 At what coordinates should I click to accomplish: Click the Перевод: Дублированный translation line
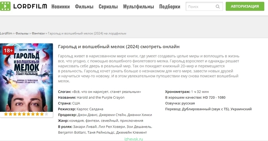(208, 109)
